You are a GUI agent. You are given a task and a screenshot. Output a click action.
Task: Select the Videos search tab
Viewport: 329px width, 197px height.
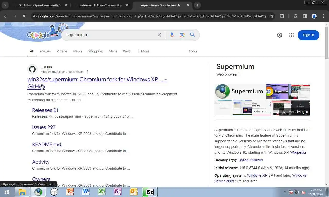[x=62, y=51]
